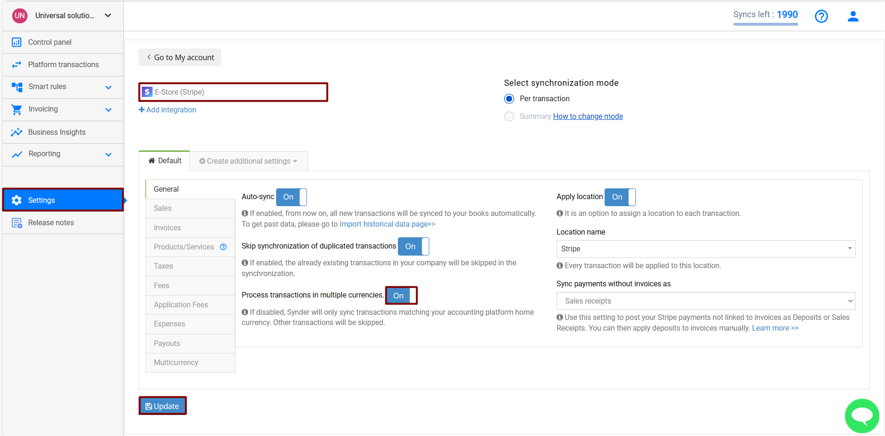Switch to the Payouts settings tab

click(167, 343)
